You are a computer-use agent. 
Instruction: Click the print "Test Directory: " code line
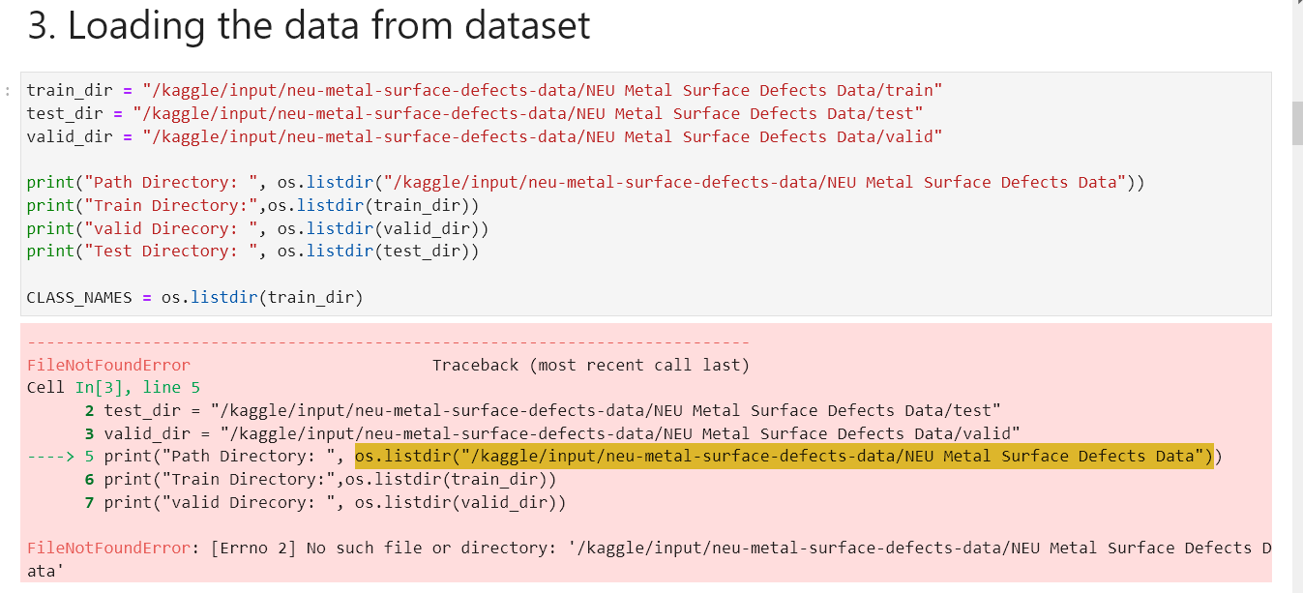pyautogui.click(x=252, y=252)
